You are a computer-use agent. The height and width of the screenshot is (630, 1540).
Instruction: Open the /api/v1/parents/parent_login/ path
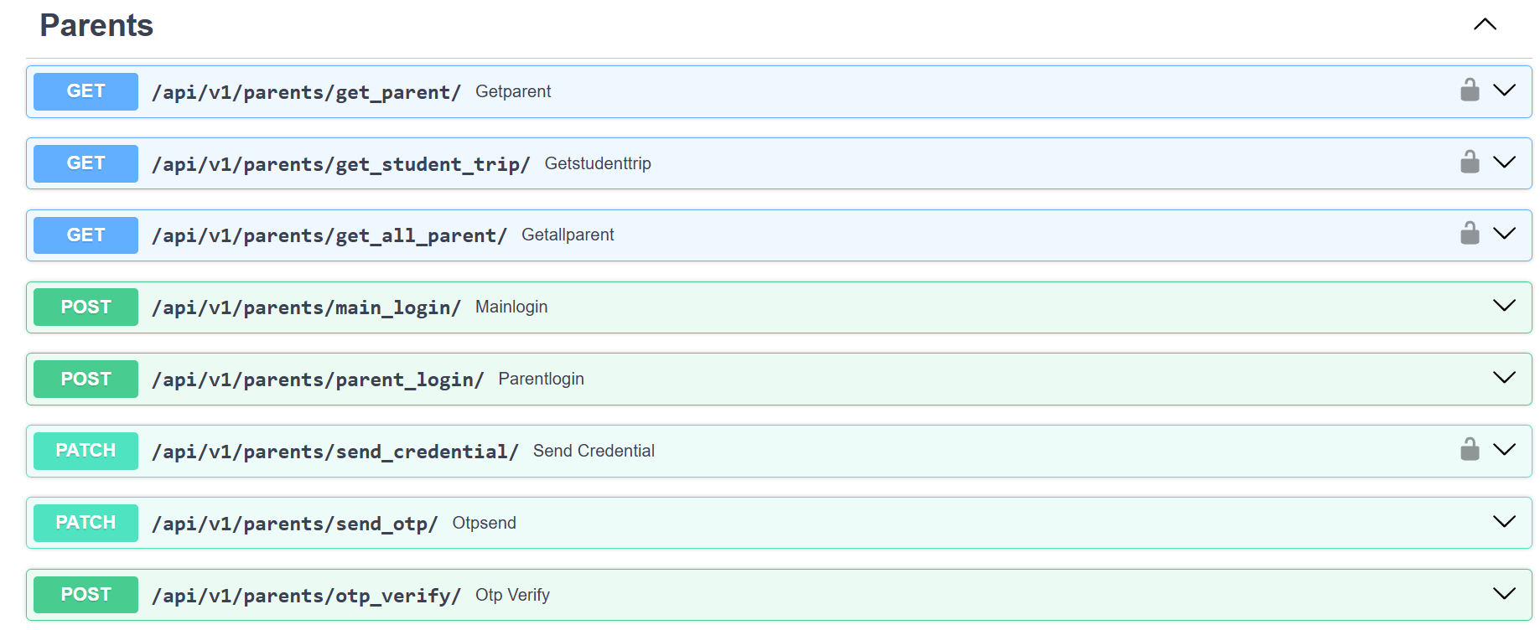pyautogui.click(x=317, y=380)
